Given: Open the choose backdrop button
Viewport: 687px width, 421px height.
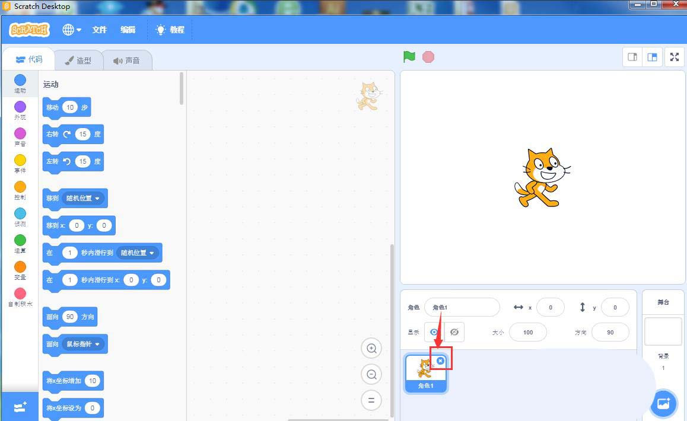Looking at the screenshot, I should pos(663,404).
